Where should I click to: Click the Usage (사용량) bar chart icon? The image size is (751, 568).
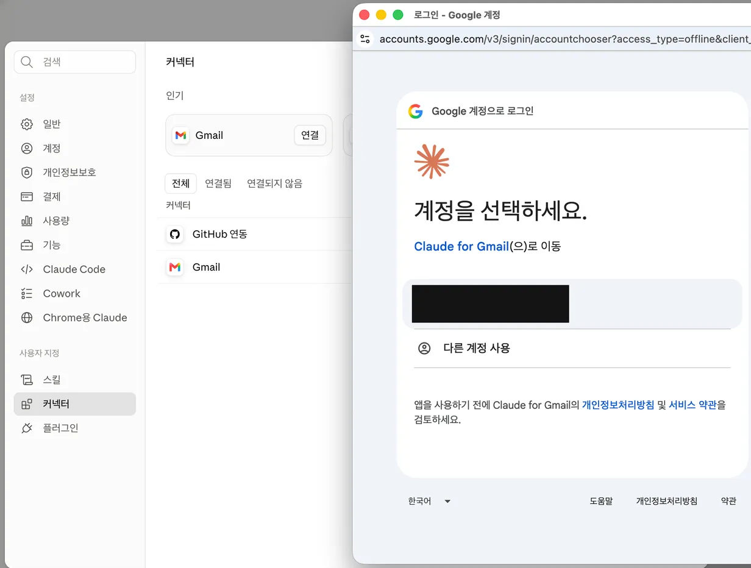[27, 221]
